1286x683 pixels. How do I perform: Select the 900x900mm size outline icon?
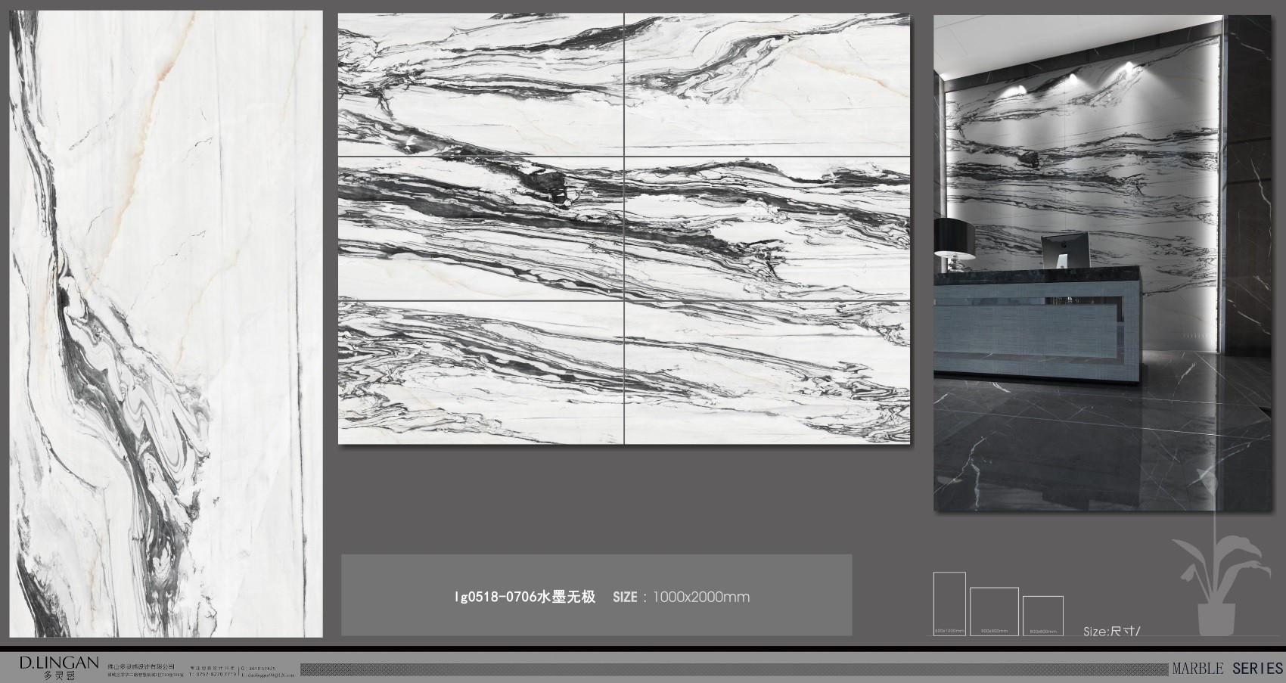click(994, 611)
